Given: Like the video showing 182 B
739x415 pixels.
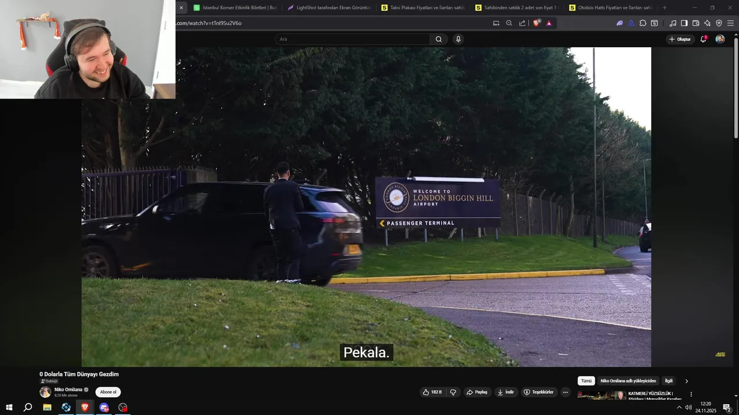Looking at the screenshot, I should 432,392.
